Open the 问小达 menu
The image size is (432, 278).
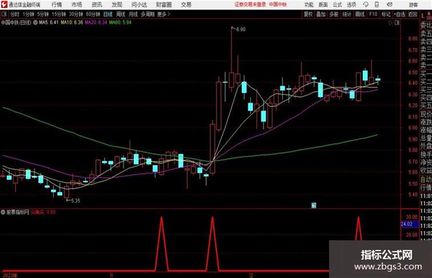(139, 5)
